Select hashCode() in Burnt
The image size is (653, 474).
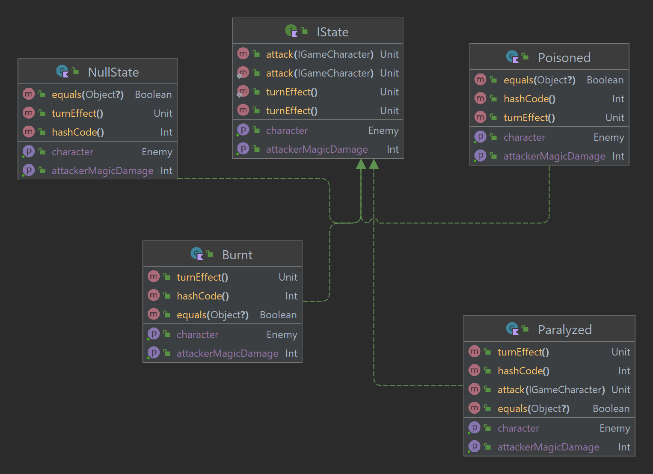203,296
